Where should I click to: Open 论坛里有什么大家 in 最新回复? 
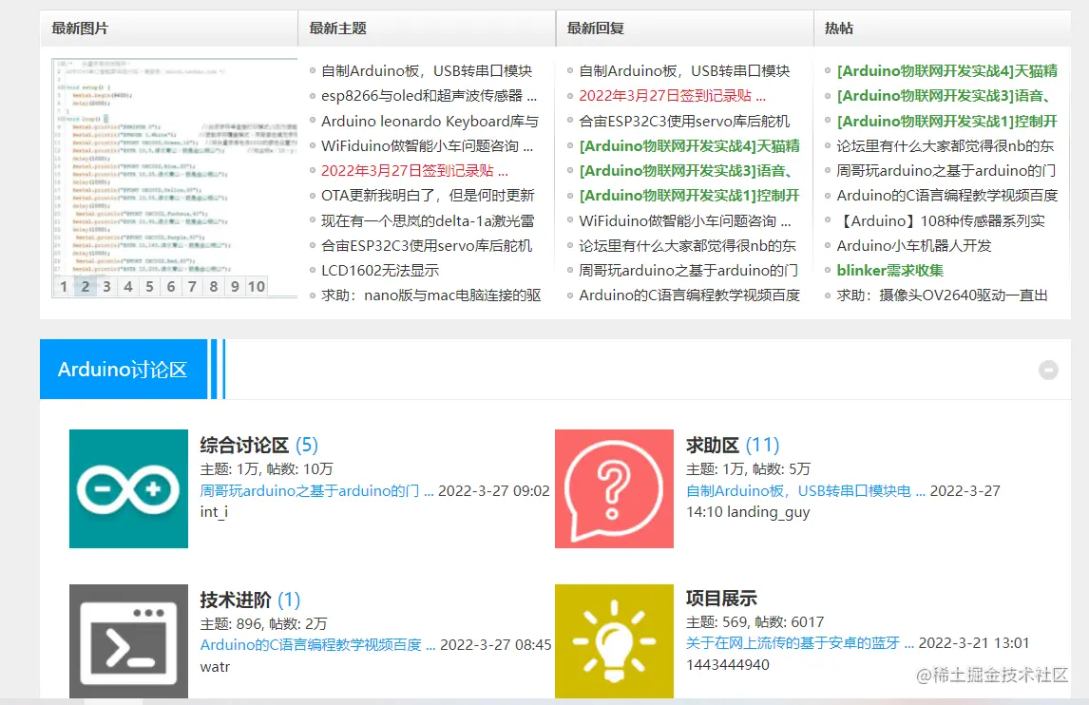point(688,246)
